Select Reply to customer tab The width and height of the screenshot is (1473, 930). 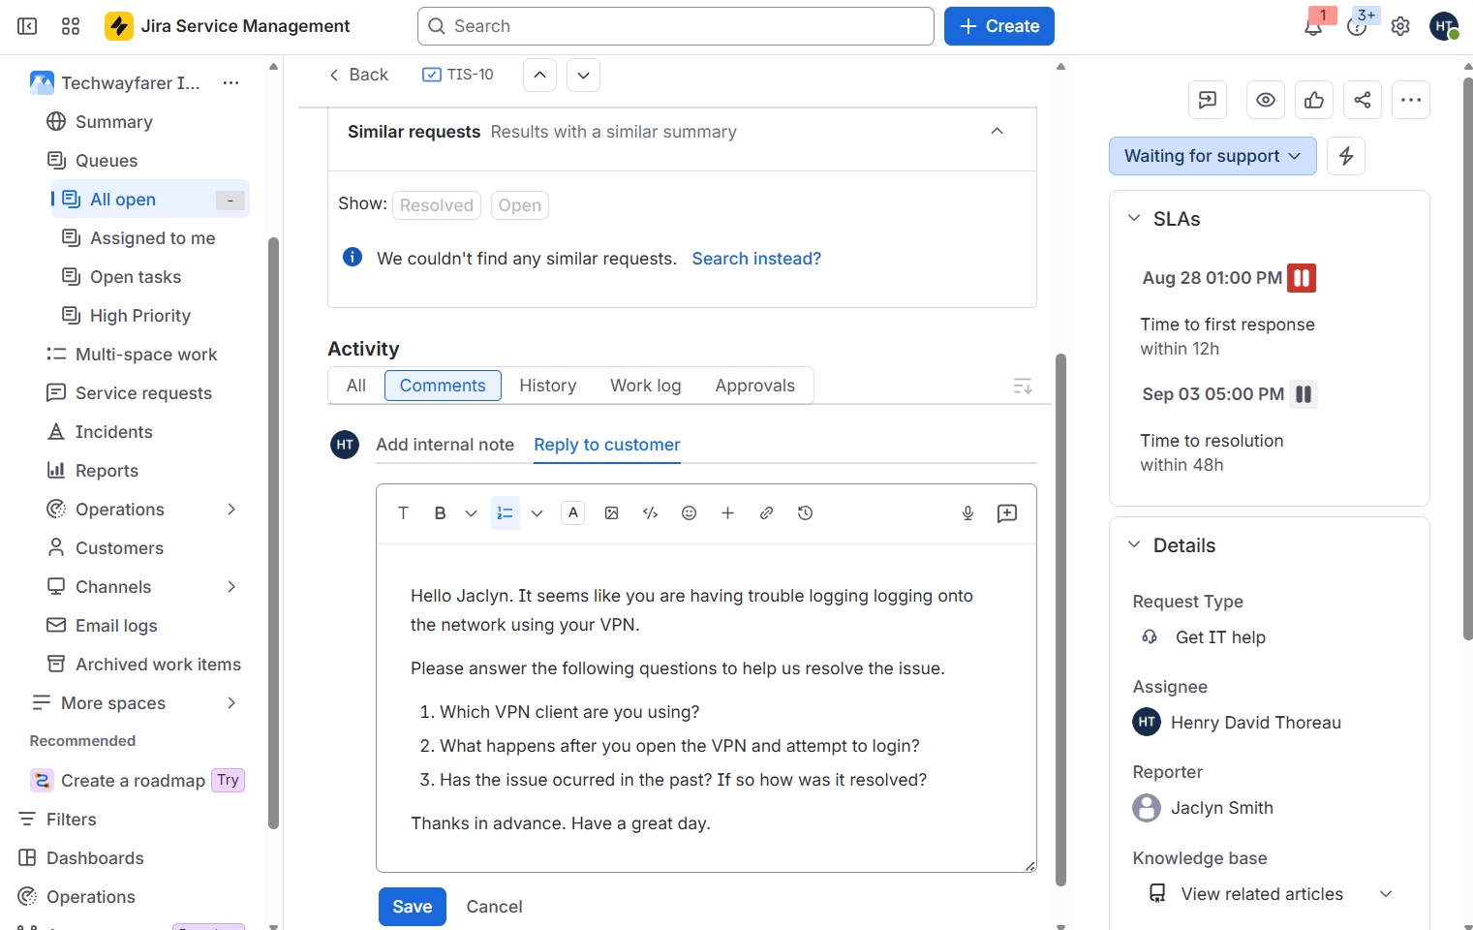[x=607, y=445]
